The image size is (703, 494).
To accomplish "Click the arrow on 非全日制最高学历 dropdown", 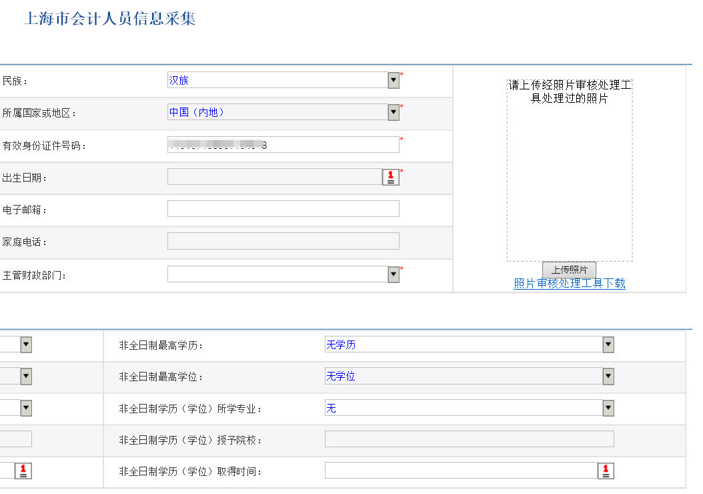I will point(607,344).
